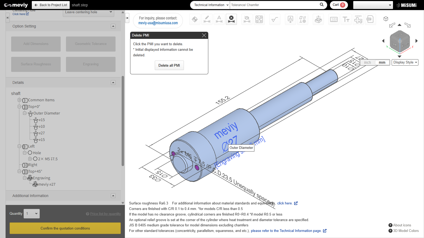
Task: Click the isometric cube view icon
Action: click(386, 19)
